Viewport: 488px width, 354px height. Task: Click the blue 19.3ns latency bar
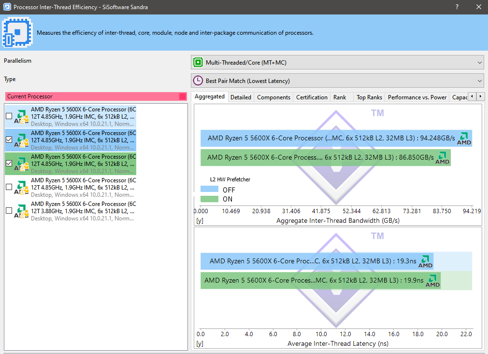tap(317, 261)
